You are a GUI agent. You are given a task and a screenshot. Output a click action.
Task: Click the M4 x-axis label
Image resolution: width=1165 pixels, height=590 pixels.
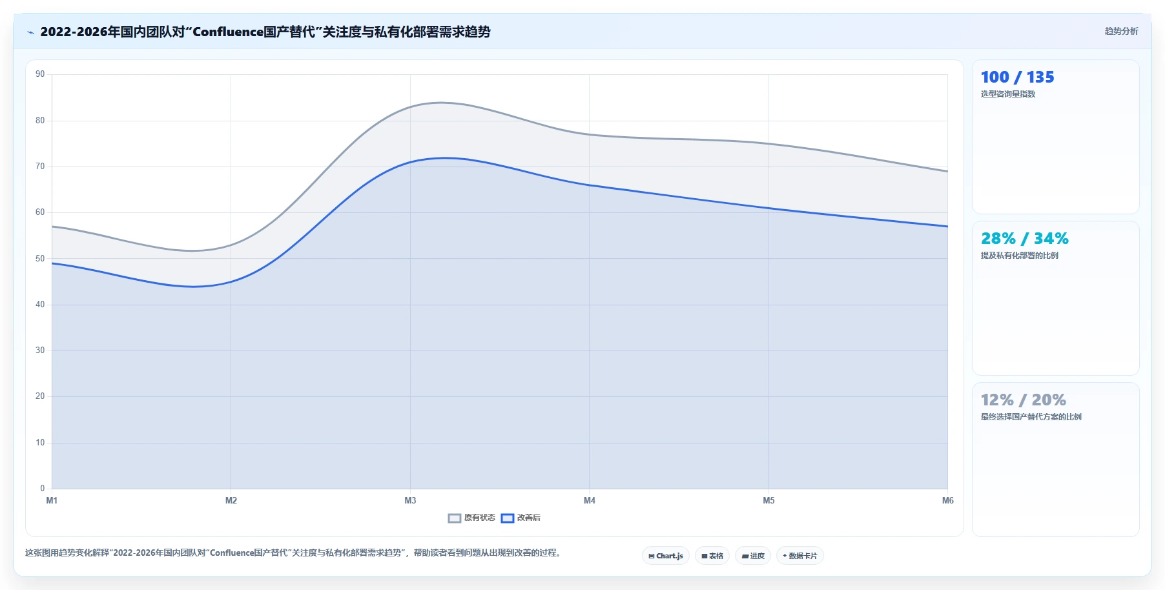point(590,501)
